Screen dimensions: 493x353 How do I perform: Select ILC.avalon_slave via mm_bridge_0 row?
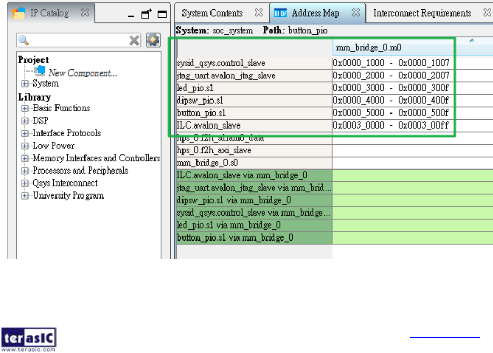pyautogui.click(x=254, y=175)
